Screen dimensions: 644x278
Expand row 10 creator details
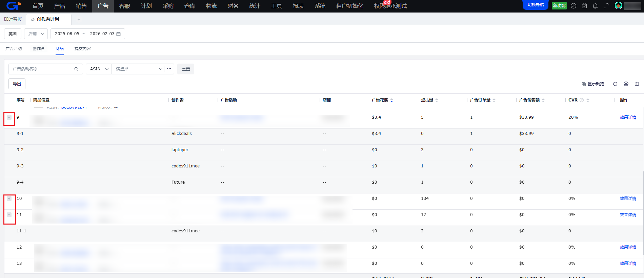(x=9, y=199)
